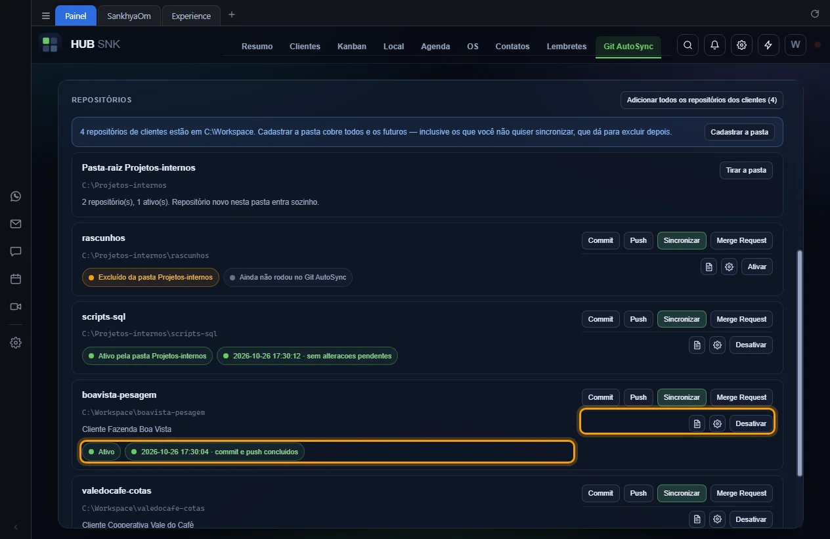
Task: Add a new tab with the plus icon
Action: (x=231, y=15)
